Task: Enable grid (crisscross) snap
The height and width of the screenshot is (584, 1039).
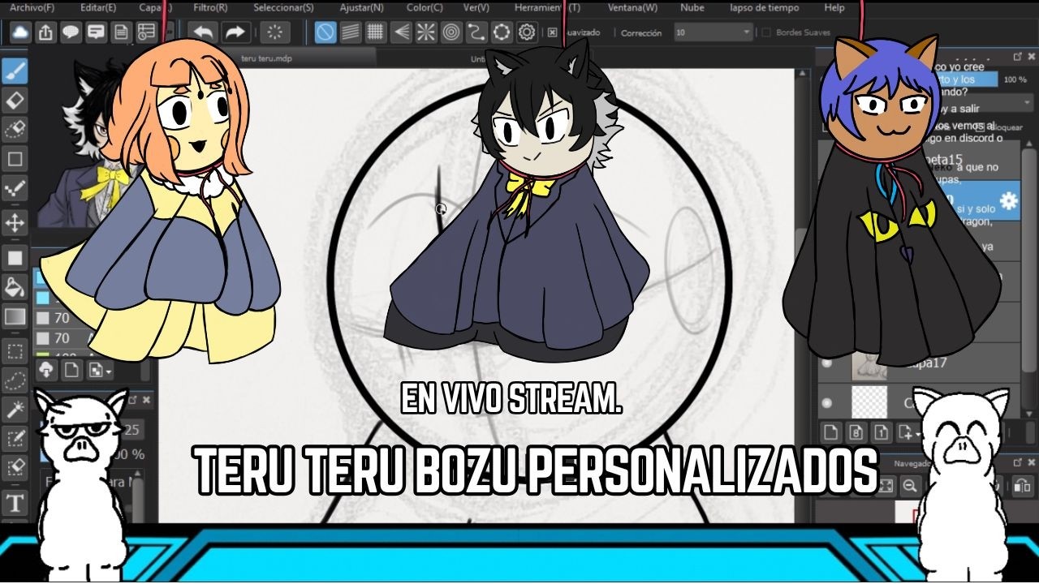Action: tap(375, 32)
